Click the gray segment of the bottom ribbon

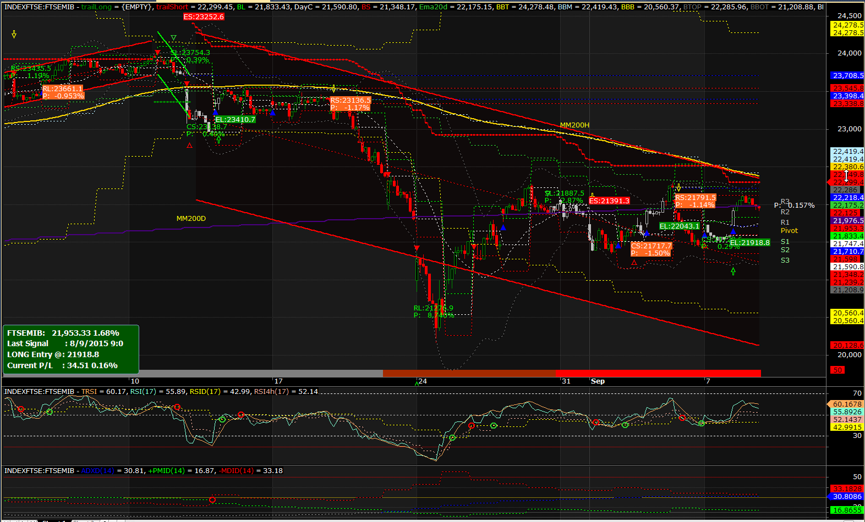[193, 374]
